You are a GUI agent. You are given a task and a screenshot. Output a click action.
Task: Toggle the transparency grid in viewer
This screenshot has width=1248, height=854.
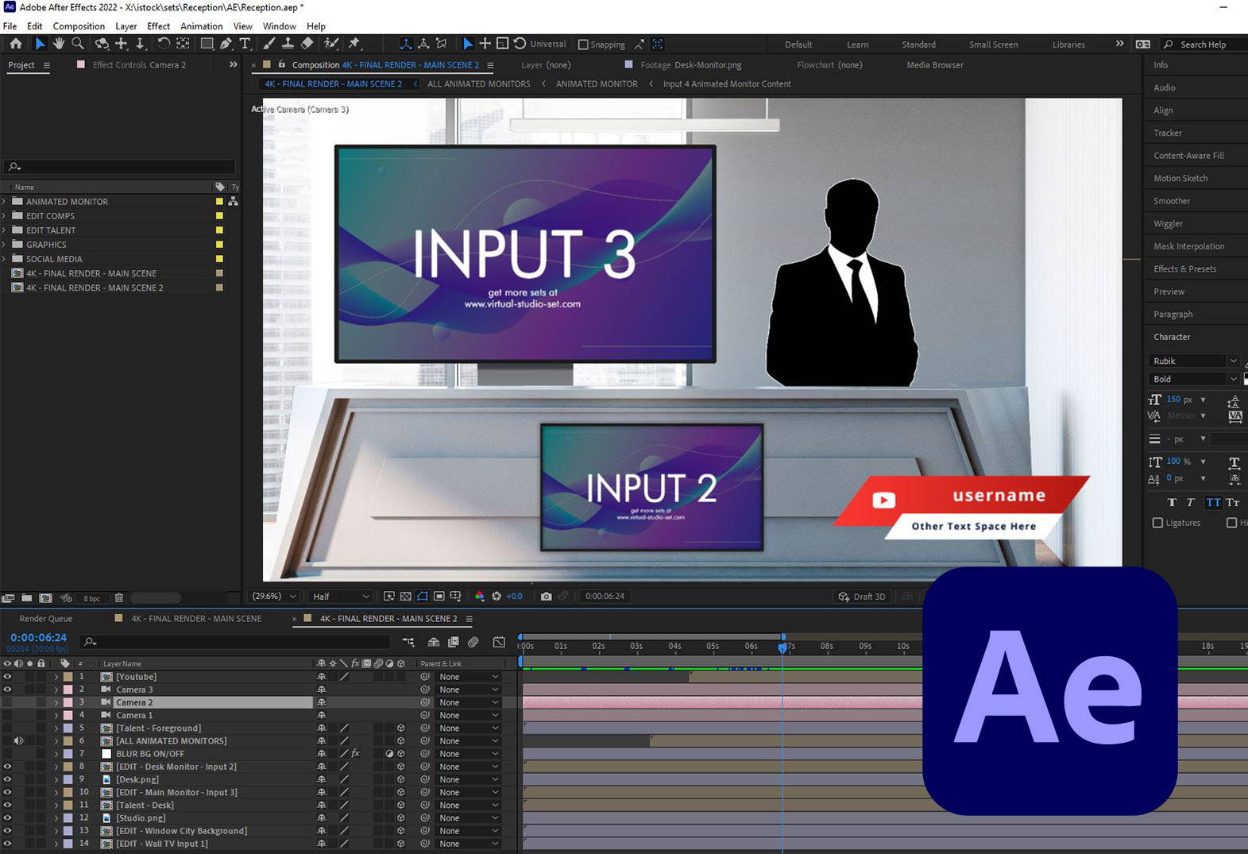(x=406, y=596)
